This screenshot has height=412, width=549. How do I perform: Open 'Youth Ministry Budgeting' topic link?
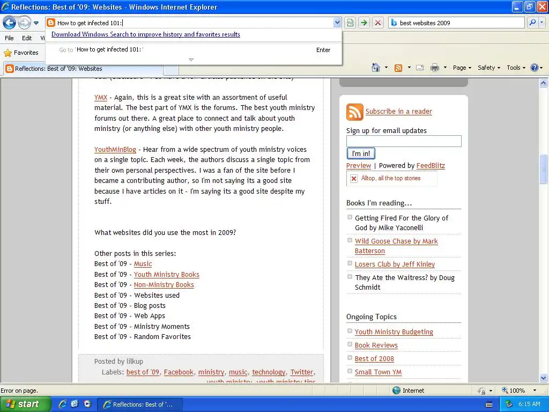pyautogui.click(x=394, y=332)
